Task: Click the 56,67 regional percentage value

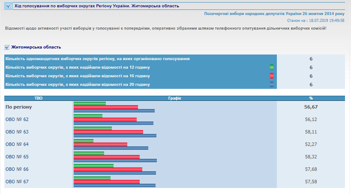Action: pyautogui.click(x=311, y=107)
